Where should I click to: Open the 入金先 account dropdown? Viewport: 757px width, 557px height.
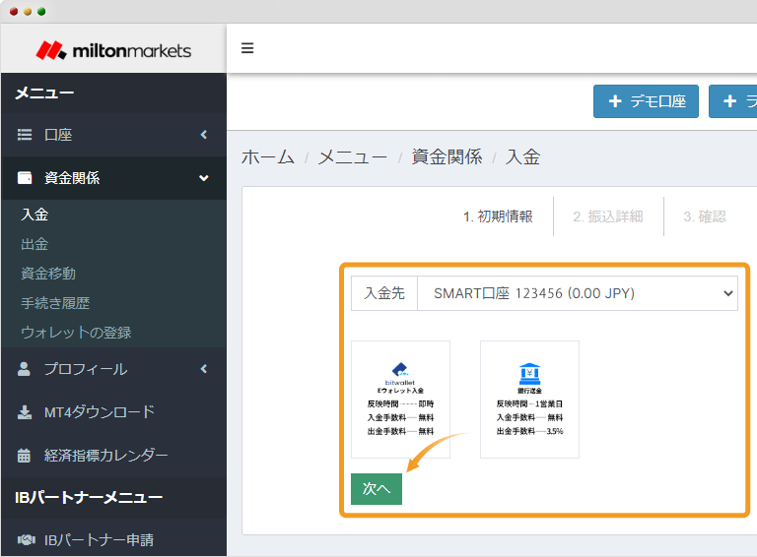click(578, 293)
